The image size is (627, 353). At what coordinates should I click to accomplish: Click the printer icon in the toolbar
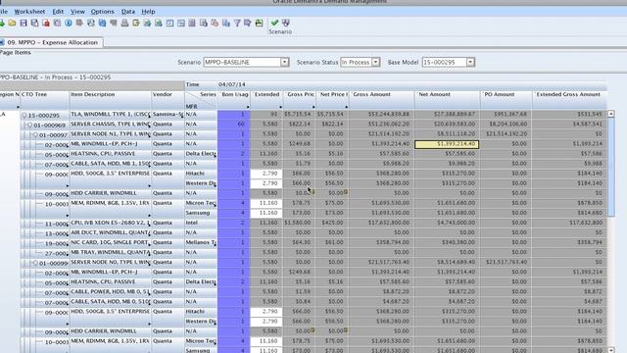click(x=124, y=23)
